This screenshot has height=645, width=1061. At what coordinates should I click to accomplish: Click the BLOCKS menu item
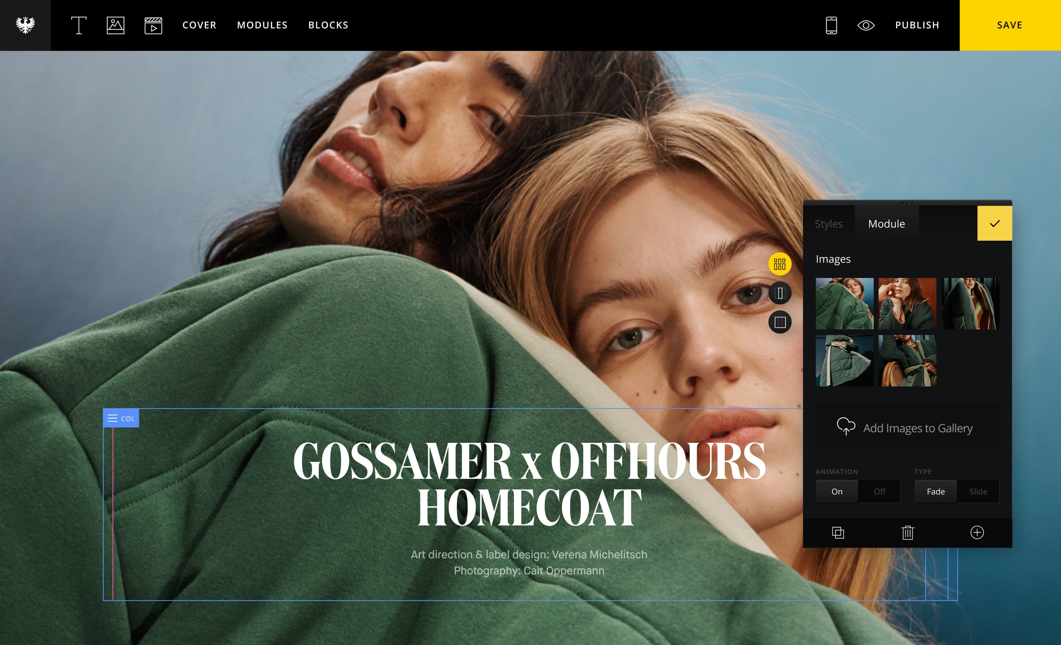(x=328, y=25)
